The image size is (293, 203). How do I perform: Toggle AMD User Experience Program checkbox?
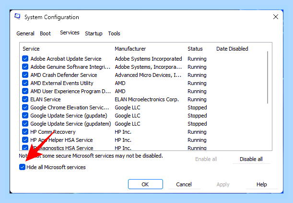[25, 91]
